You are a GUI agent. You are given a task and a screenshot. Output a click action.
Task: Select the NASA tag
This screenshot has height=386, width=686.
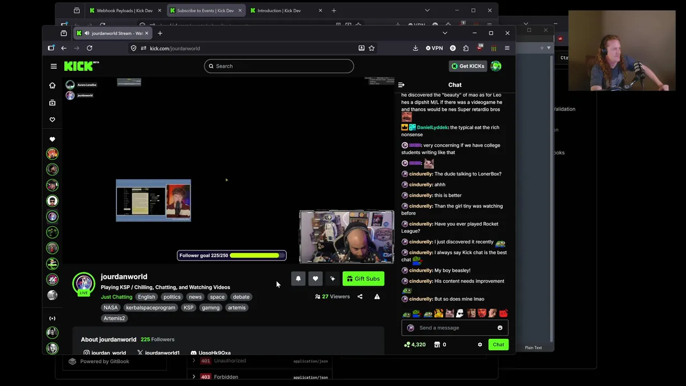coord(110,308)
